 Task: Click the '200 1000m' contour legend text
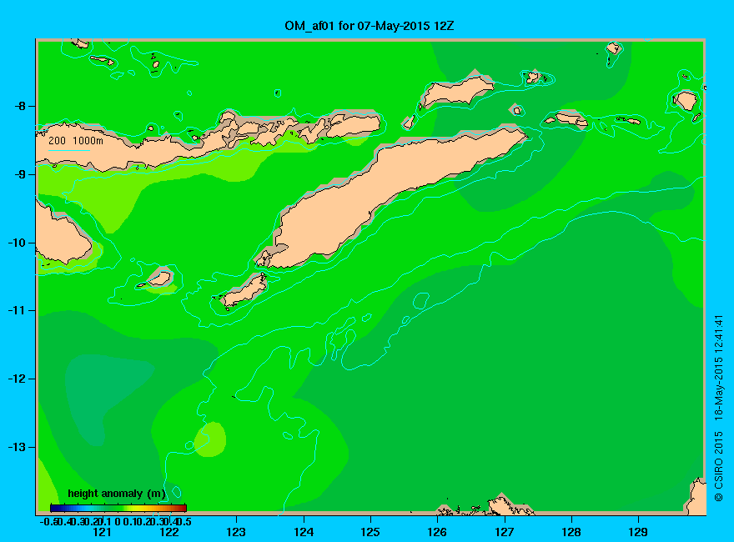[76, 140]
